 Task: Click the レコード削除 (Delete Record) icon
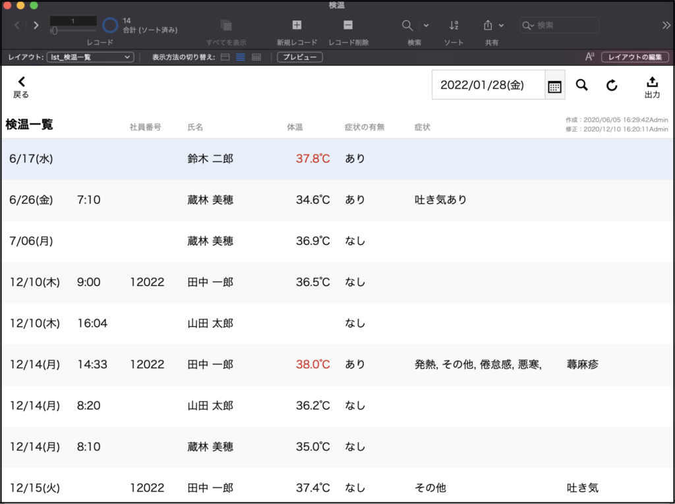point(348,25)
